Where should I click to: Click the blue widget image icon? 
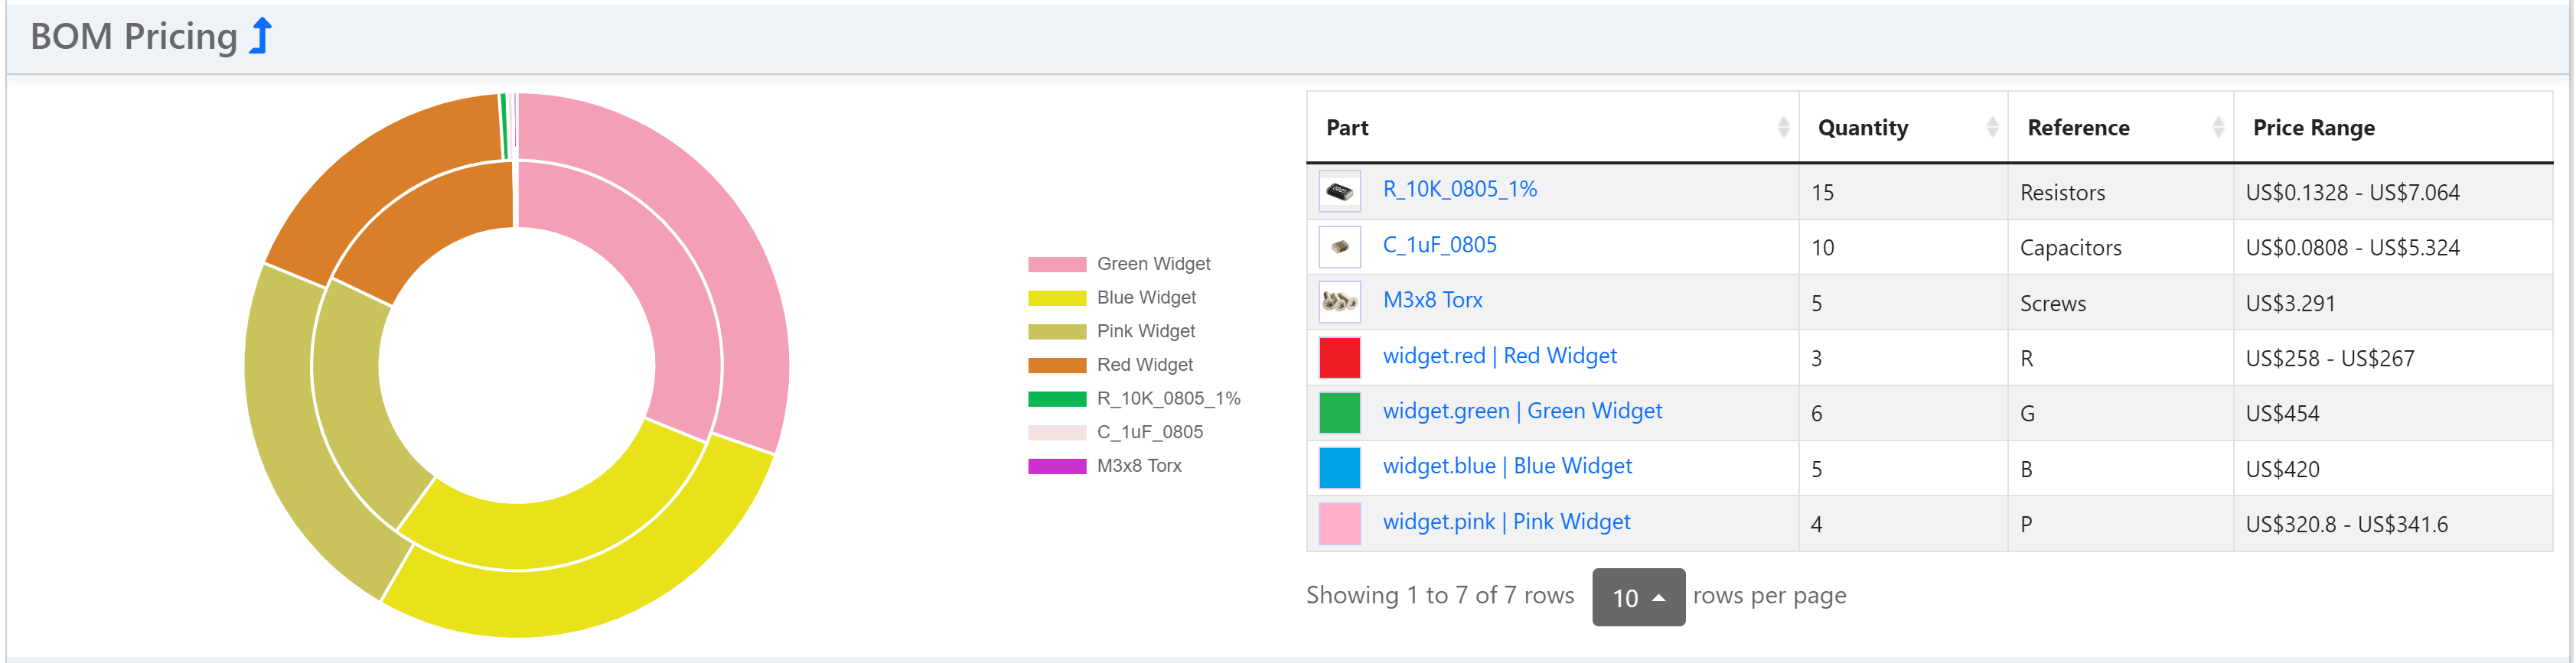1339,467
